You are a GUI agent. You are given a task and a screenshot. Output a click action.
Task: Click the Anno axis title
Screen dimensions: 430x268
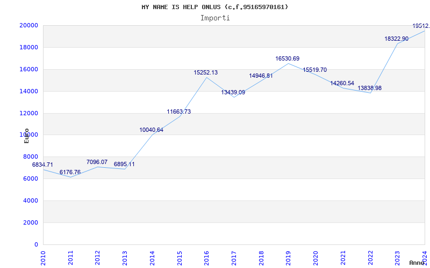tap(417, 263)
